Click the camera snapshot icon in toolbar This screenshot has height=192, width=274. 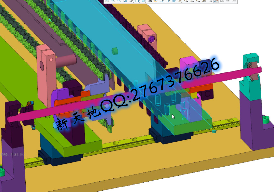[150, 1]
